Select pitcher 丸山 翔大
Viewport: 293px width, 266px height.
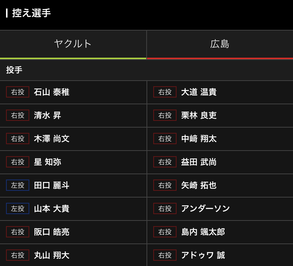coord(51,255)
